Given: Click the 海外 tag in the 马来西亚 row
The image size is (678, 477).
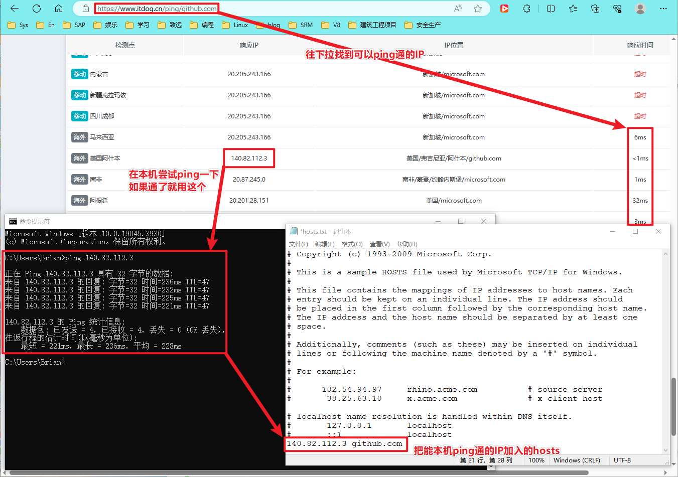Looking at the screenshot, I should point(80,137).
